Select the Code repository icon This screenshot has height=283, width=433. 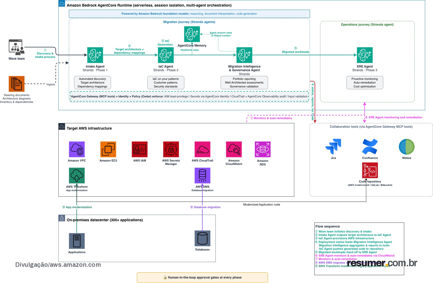coord(370,170)
